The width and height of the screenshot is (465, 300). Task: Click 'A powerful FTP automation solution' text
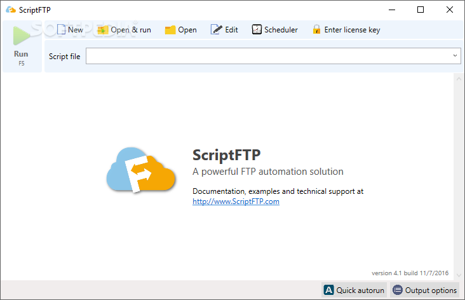pyautogui.click(x=268, y=172)
